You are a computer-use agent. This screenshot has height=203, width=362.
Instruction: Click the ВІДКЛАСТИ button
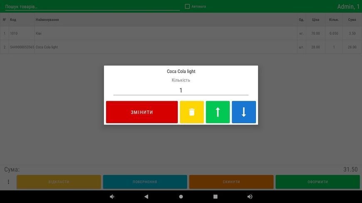tap(59, 182)
